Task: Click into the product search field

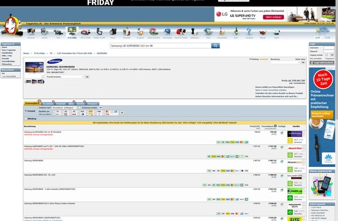Action: pyautogui.click(x=160, y=46)
